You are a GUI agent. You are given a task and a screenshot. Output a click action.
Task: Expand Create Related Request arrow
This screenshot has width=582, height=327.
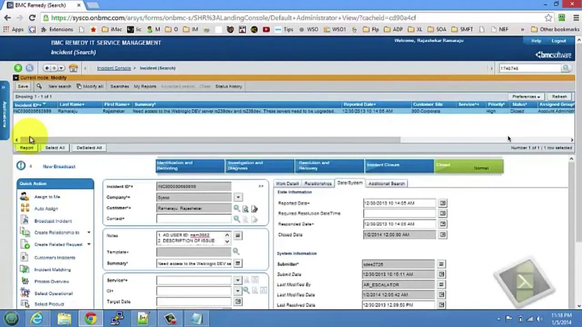[89, 244]
